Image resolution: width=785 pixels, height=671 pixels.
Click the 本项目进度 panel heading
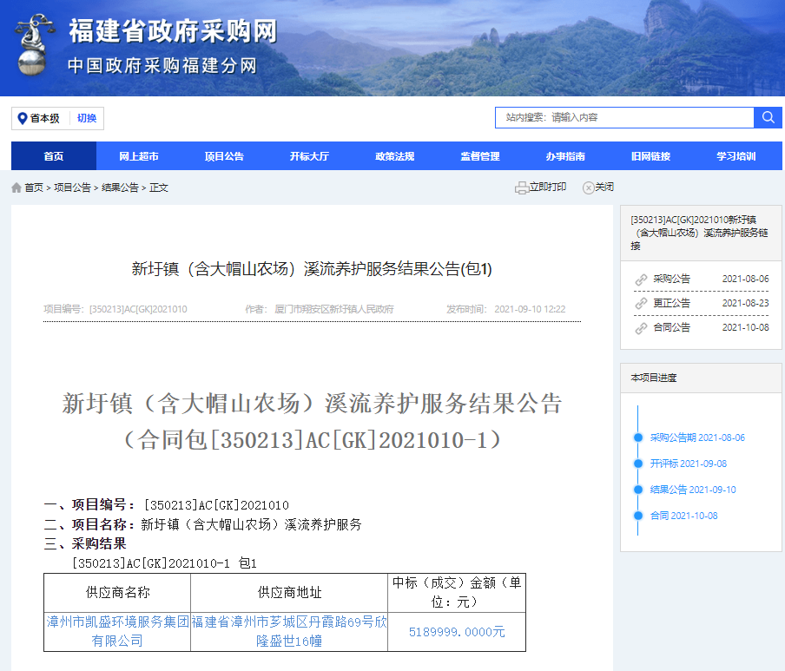coord(654,378)
